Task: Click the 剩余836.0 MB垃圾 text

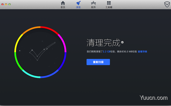Action: [x=127, y=51]
